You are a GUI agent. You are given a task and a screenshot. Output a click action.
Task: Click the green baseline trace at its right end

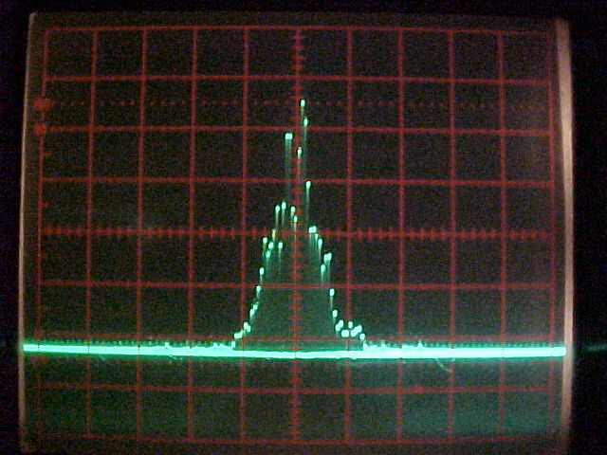click(x=561, y=351)
